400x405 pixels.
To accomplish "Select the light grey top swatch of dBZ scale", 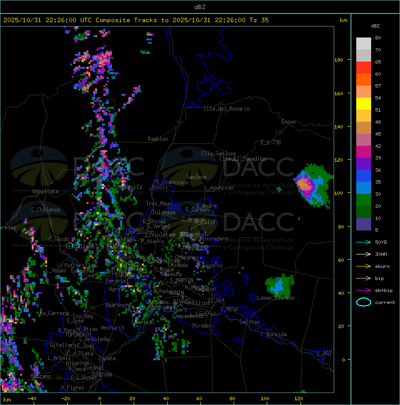I will pos(363,44).
